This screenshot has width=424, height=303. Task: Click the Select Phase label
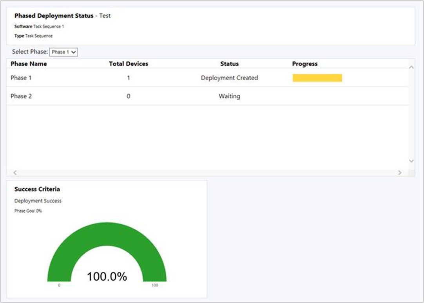(x=30, y=52)
